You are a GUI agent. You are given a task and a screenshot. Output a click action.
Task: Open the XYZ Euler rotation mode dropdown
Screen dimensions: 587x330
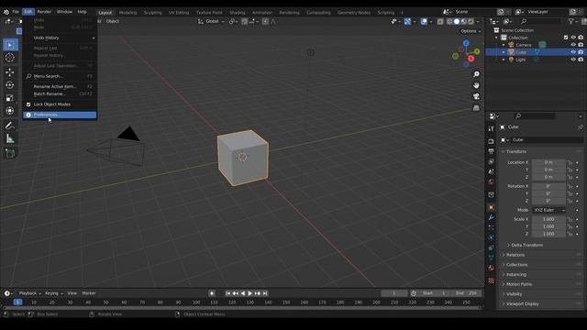coord(549,210)
